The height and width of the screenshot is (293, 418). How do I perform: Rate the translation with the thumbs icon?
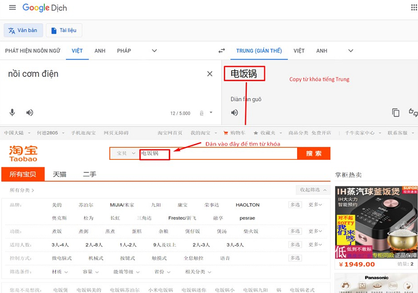click(x=413, y=112)
